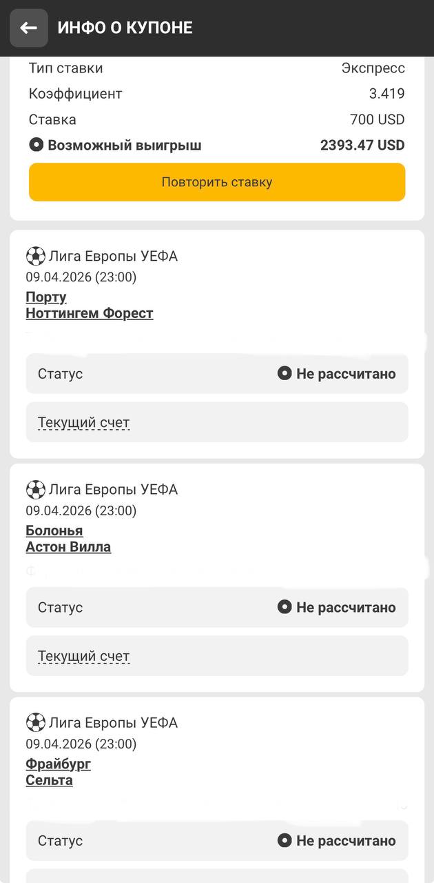Screen dimensions: 434x883
Task: Click the ИНФО О КУПОНЕ header title
Action: (125, 28)
